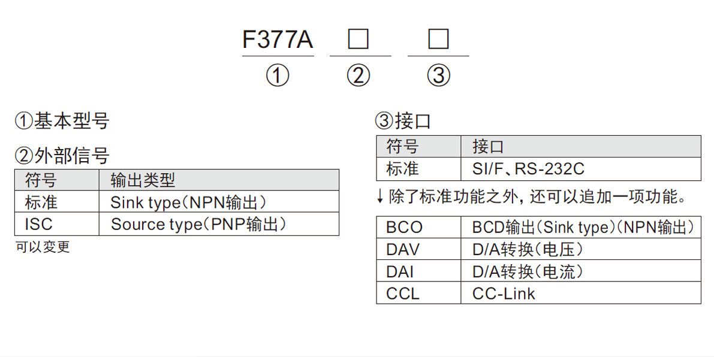Screen dimensions: 714x357
Task: Click the ①基本型号 heading
Action: (x=62, y=122)
